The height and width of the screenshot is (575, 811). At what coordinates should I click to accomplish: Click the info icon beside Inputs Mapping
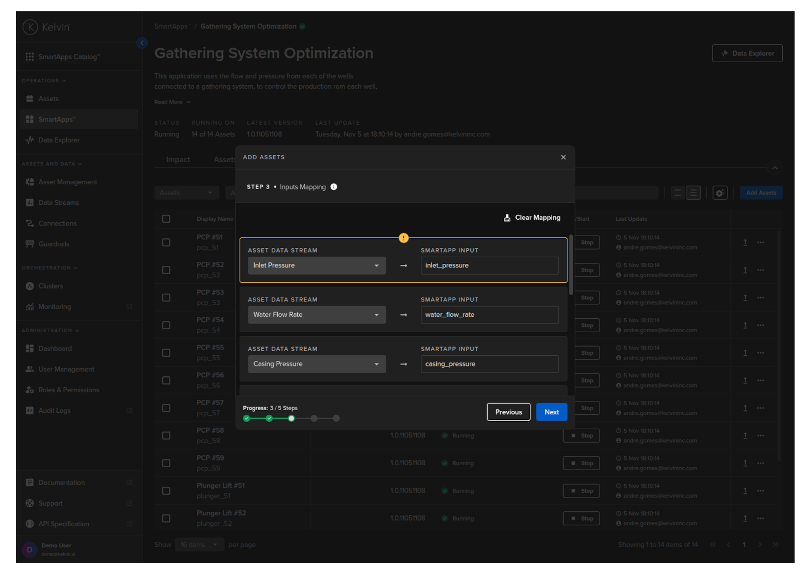tap(334, 187)
